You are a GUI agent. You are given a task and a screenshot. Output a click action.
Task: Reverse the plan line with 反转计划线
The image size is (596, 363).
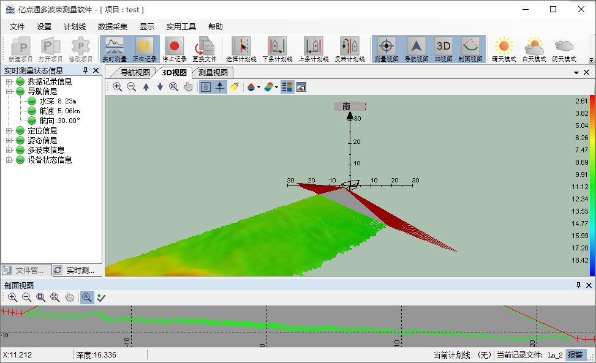350,50
